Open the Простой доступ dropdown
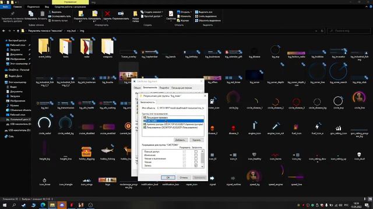373x209 pixels. point(152,16)
